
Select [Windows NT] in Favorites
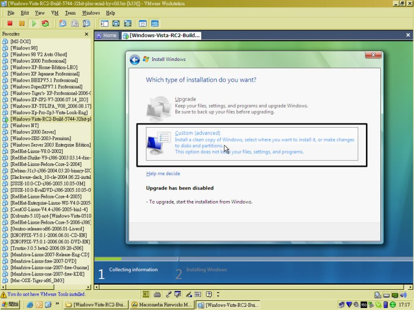pos(24,126)
